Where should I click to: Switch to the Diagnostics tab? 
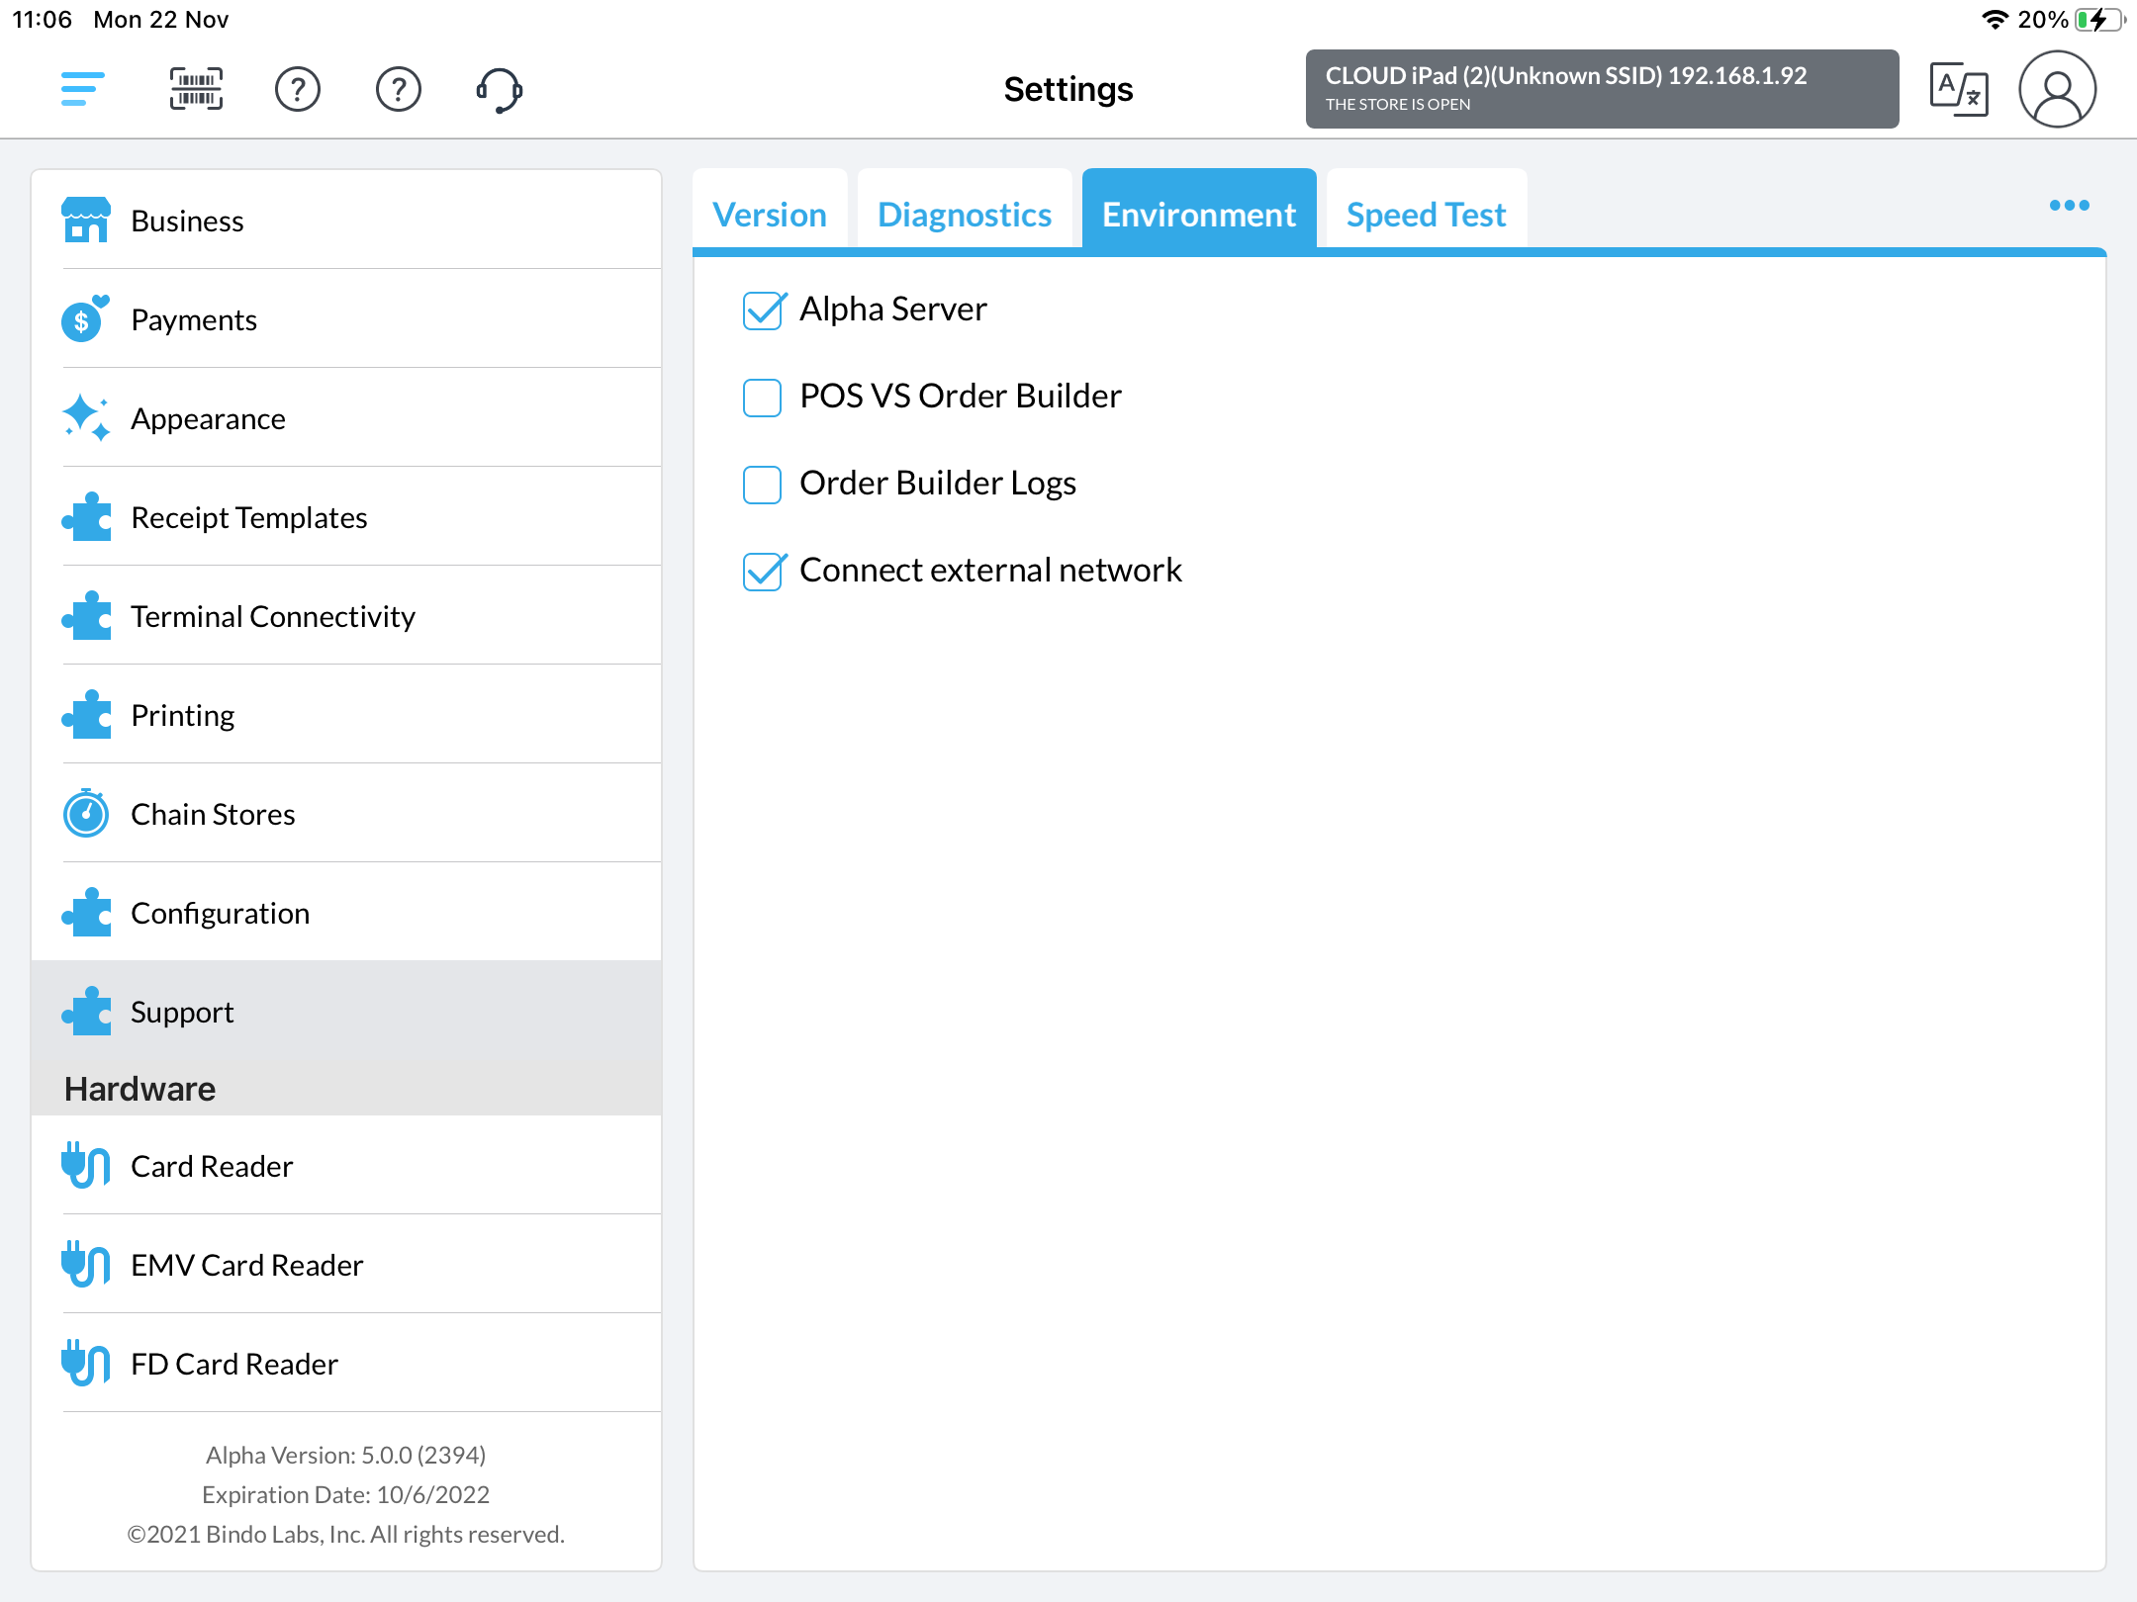click(x=964, y=215)
